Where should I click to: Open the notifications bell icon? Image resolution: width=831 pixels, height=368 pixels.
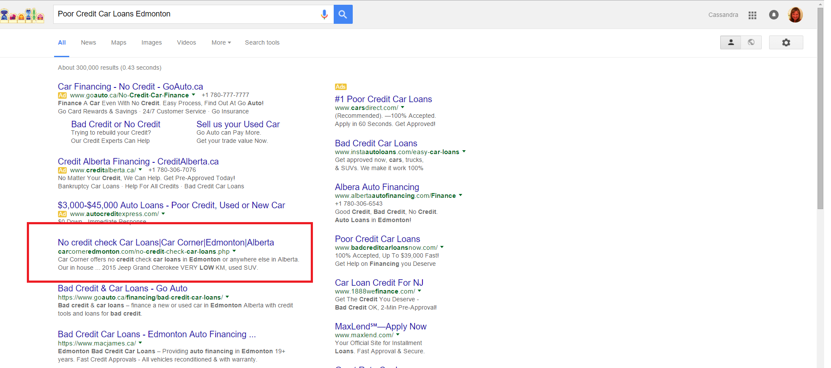pos(773,15)
